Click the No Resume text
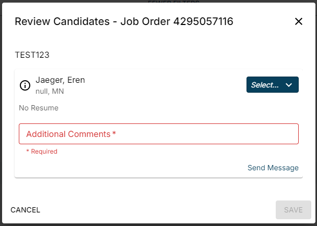 pos(39,108)
